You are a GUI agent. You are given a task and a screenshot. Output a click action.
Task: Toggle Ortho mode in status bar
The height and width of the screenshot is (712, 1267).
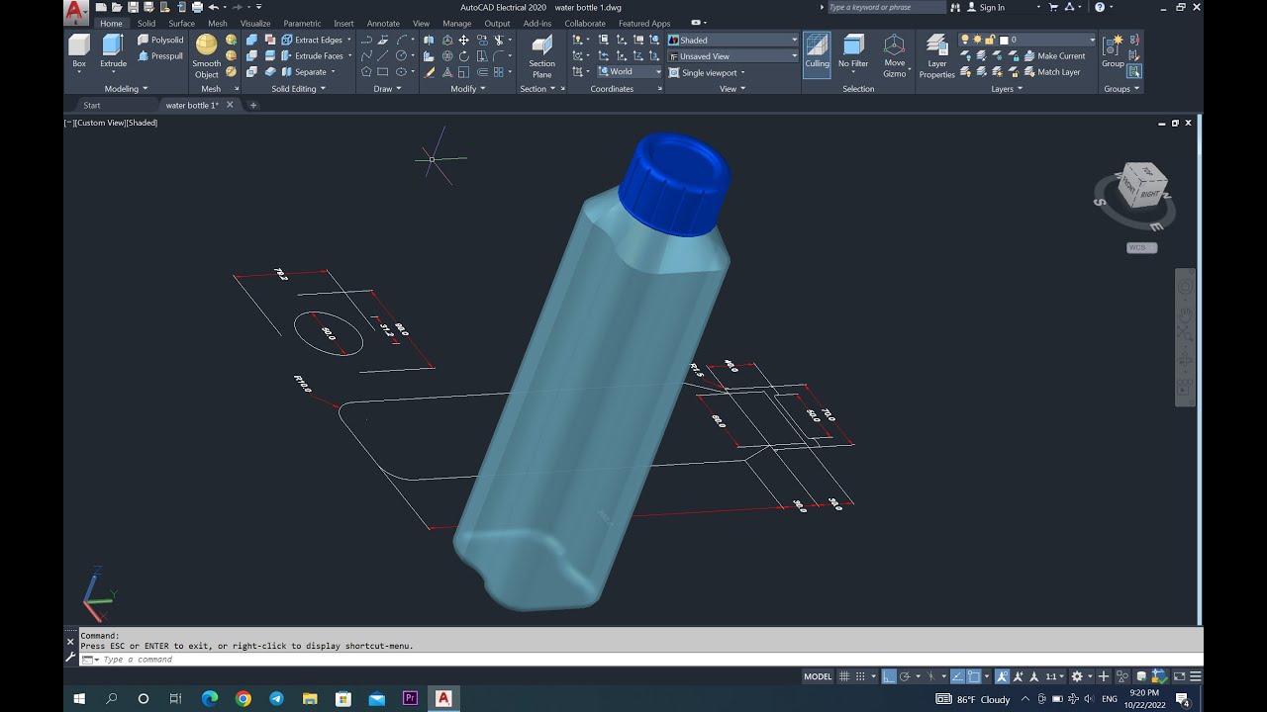point(889,676)
